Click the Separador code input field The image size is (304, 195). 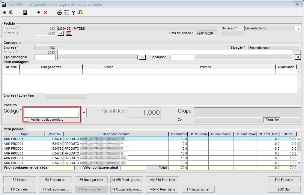coord(182,57)
